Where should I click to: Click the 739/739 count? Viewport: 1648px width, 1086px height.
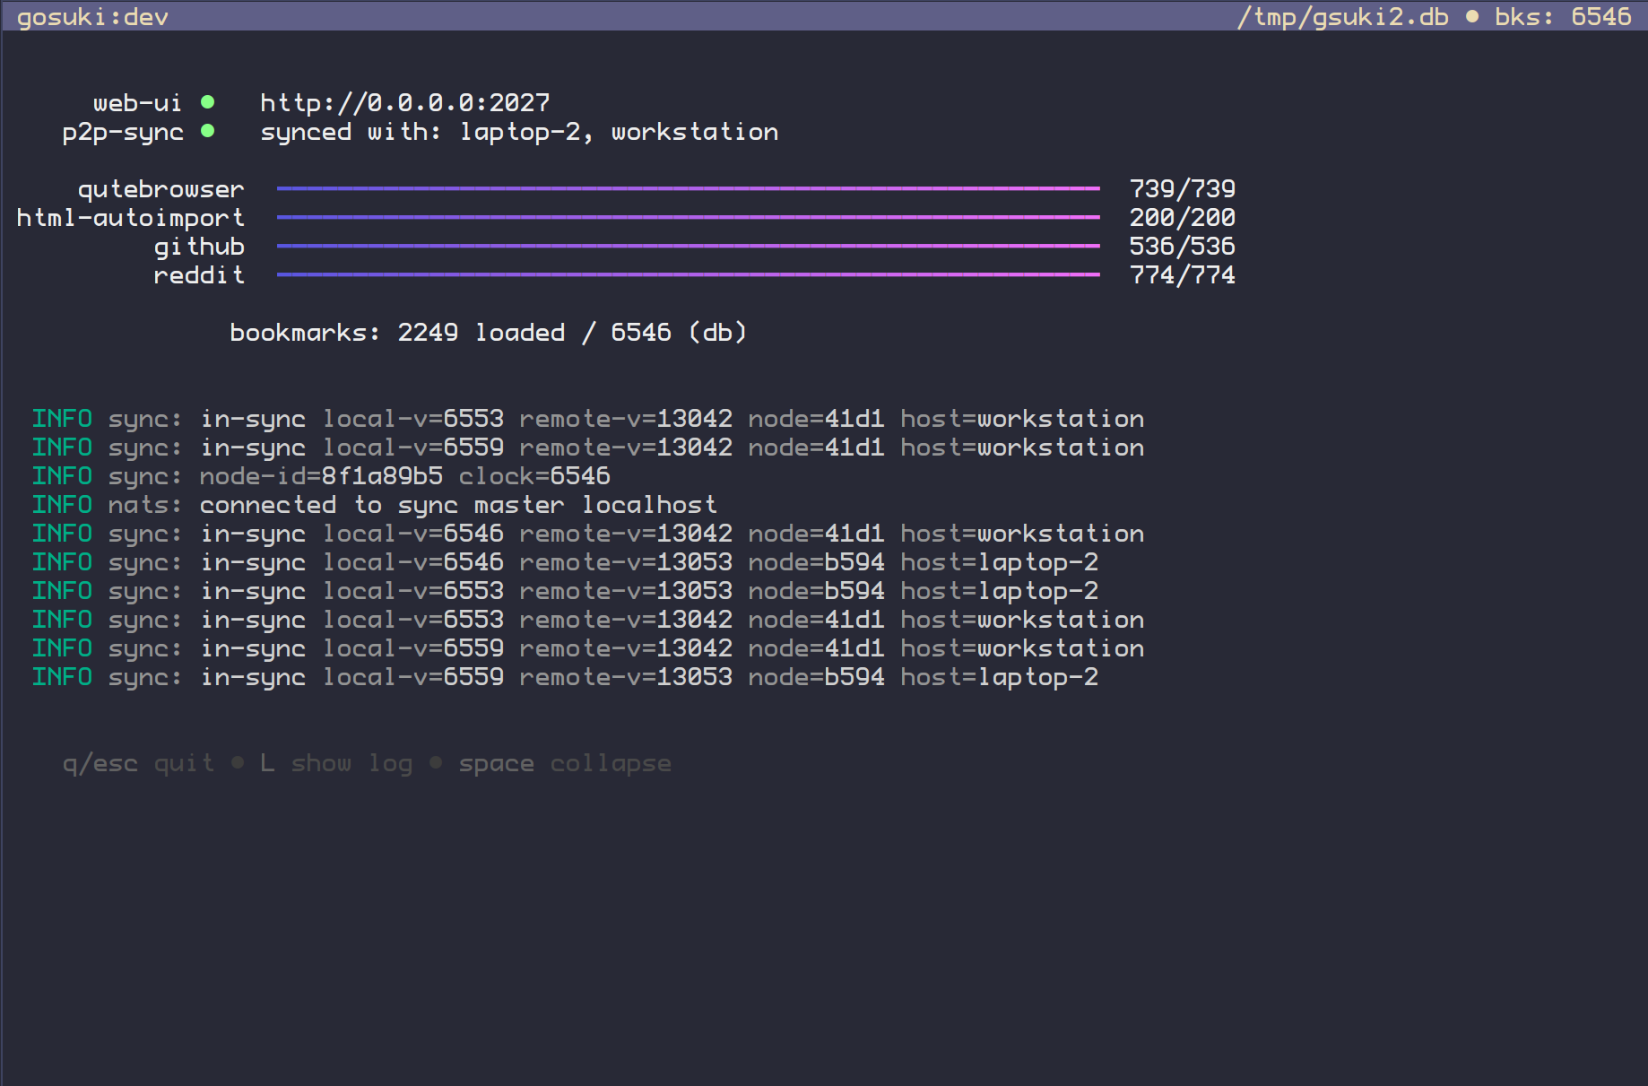1182,189
